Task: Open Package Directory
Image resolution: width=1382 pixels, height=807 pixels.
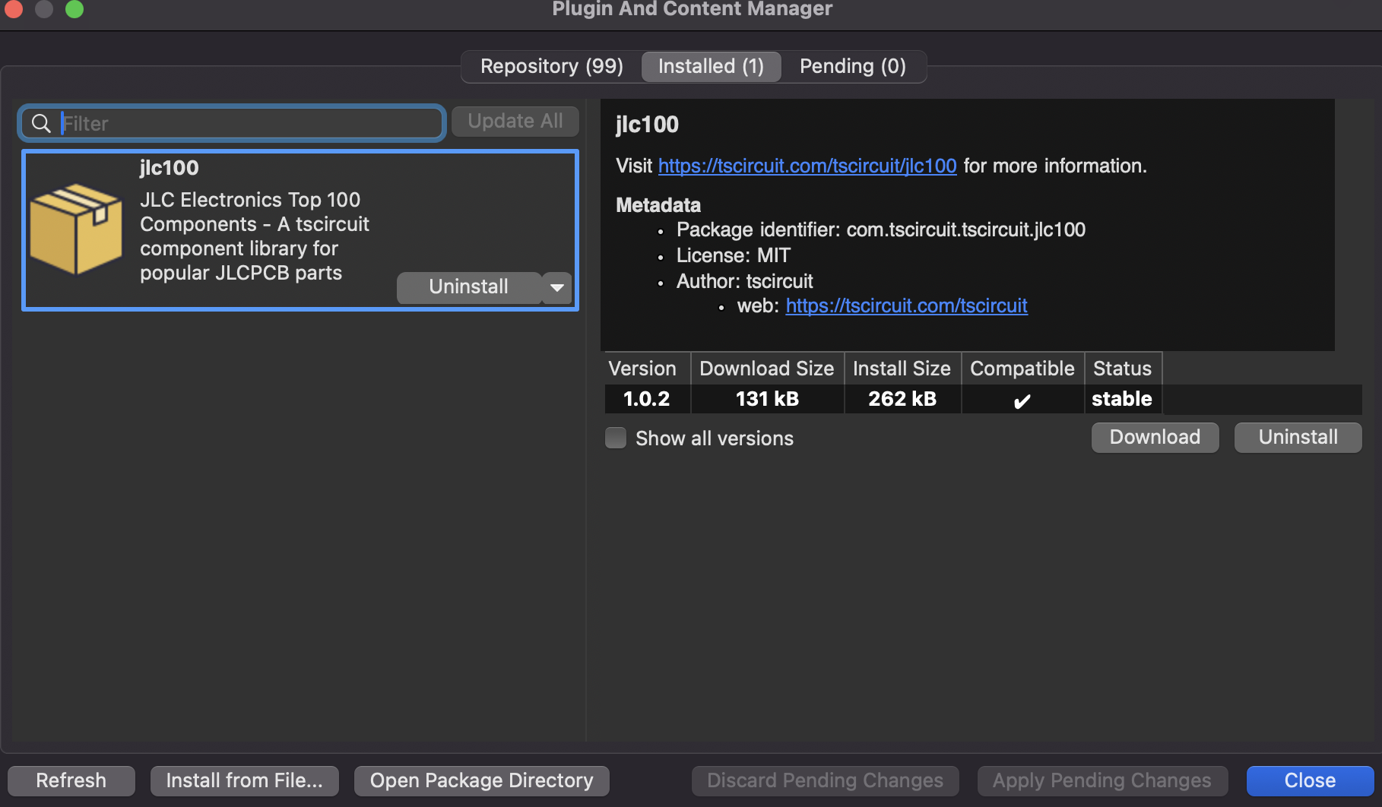Action: pos(481,780)
